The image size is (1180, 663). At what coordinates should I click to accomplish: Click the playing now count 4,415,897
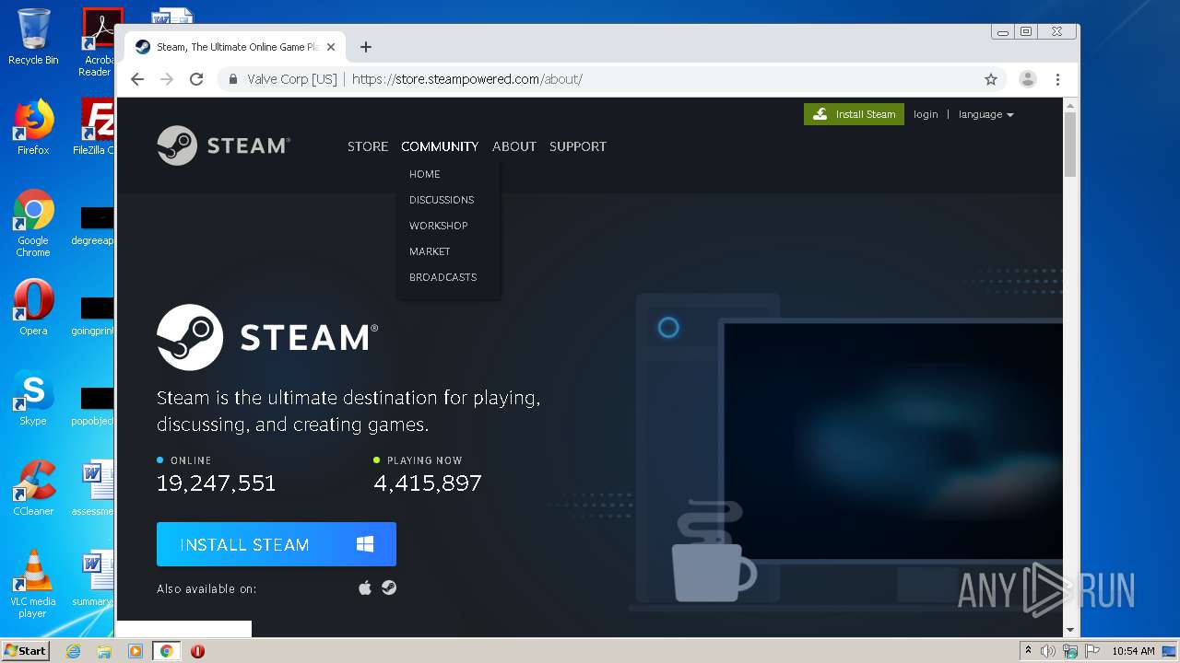[428, 483]
